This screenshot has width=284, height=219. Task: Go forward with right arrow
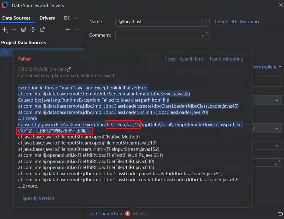point(77,29)
